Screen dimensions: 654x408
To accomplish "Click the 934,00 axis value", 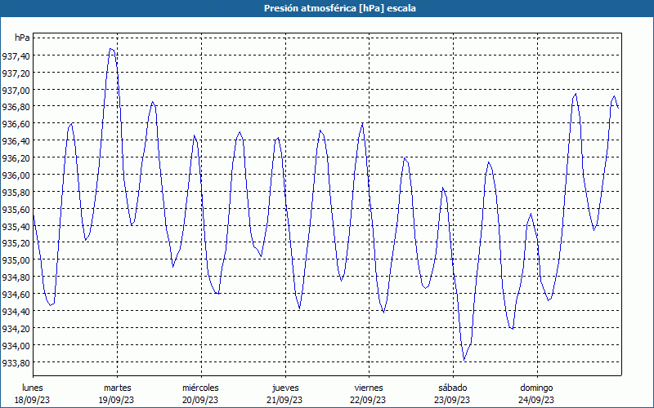I will click(16, 345).
